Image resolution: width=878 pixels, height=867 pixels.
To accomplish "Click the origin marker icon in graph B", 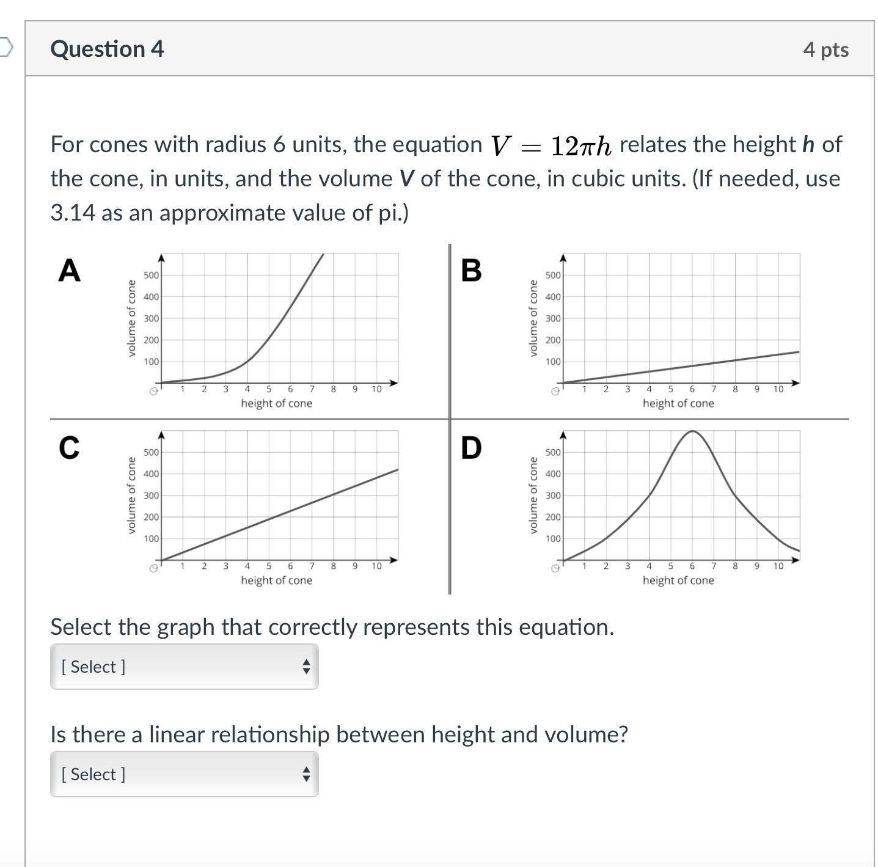I will (555, 391).
